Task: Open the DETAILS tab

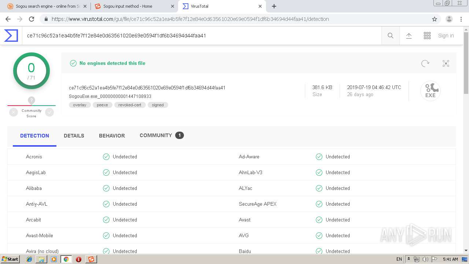Action: [74, 136]
